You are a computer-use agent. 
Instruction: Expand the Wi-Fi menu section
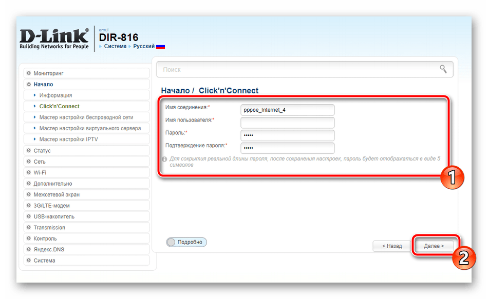(86, 172)
